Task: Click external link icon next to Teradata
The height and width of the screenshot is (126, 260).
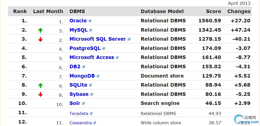Action: point(91,113)
